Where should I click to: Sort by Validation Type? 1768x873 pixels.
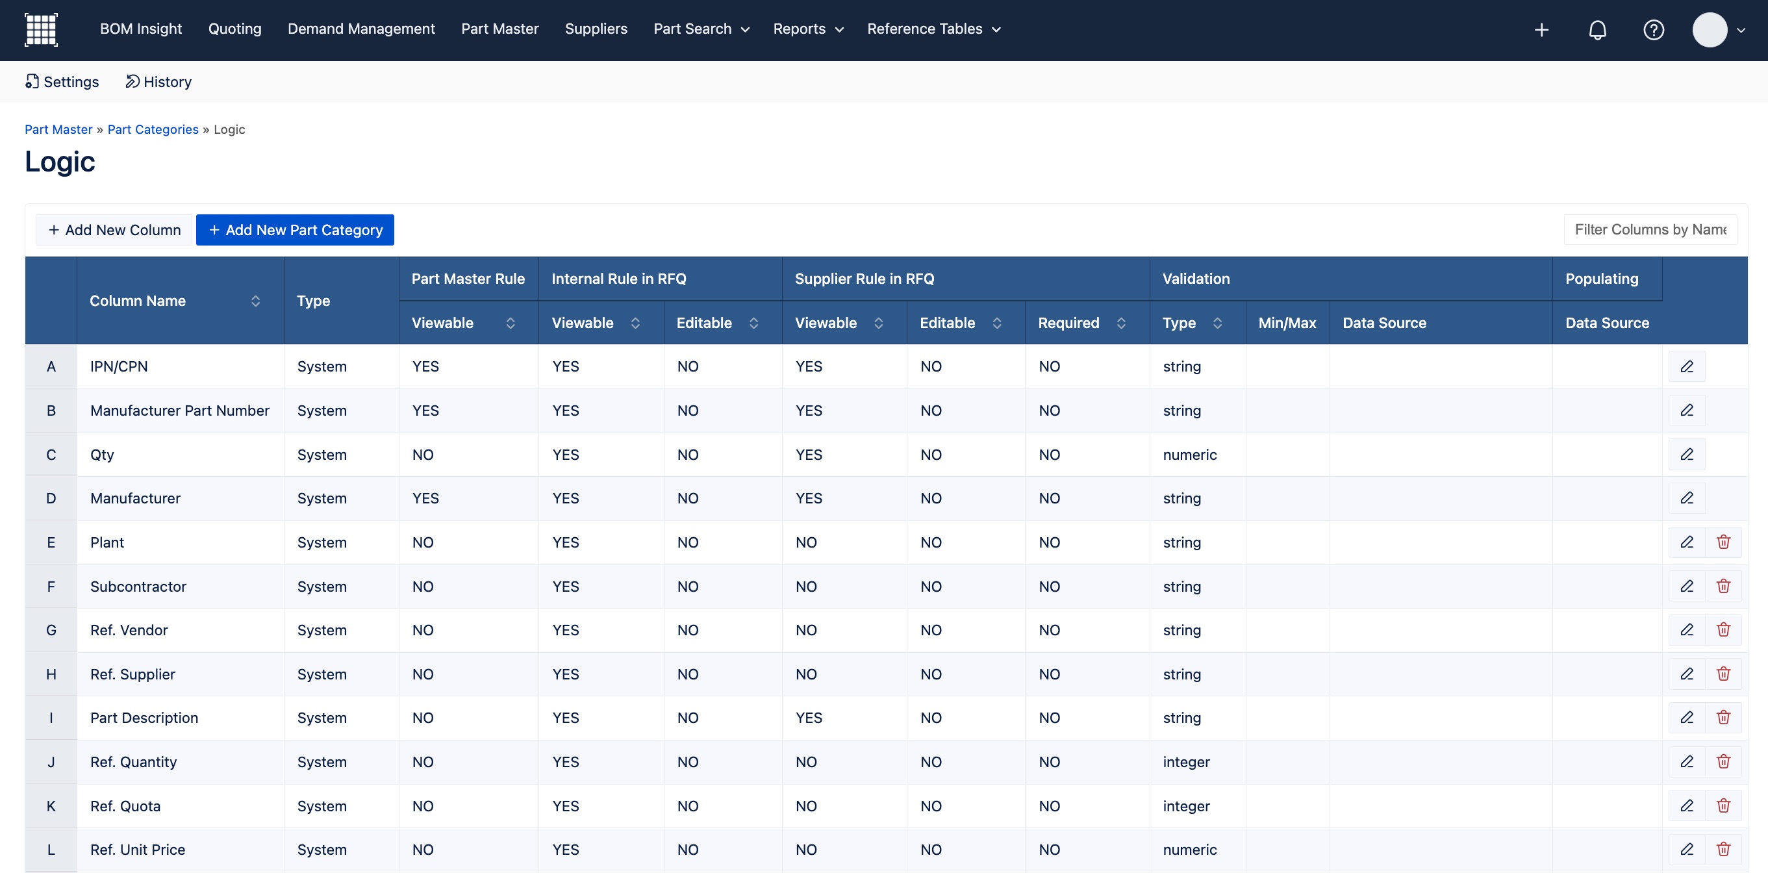click(1218, 323)
